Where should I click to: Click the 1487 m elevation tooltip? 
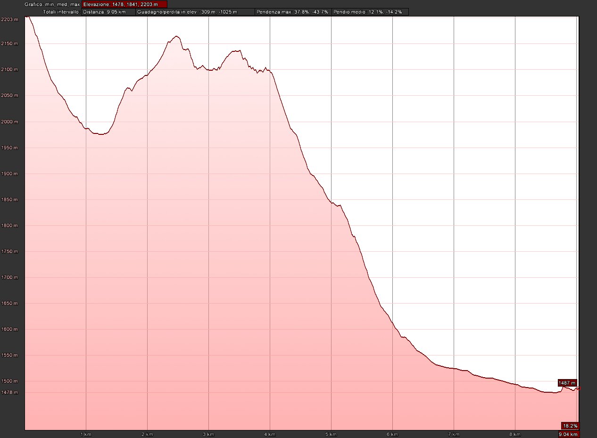[x=567, y=383]
